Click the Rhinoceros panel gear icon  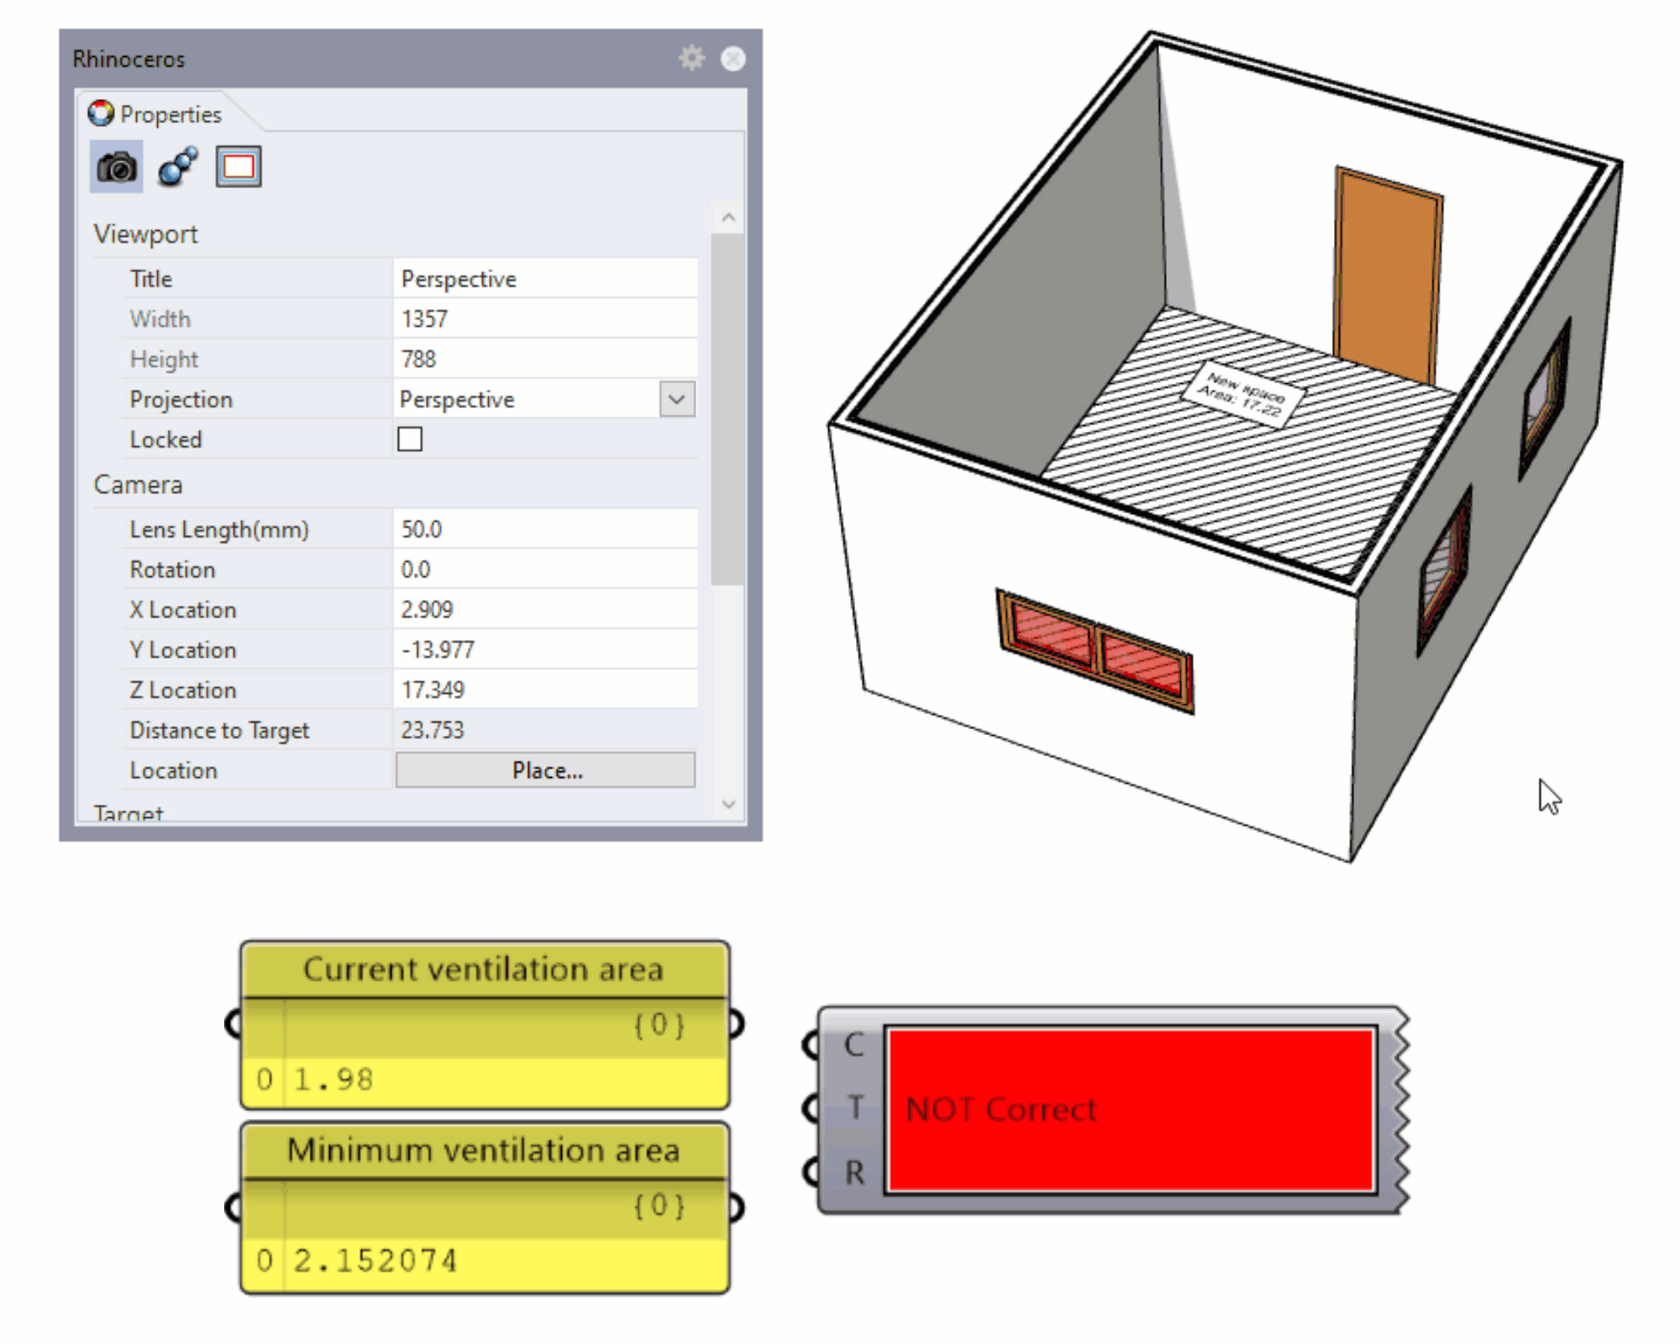[691, 58]
